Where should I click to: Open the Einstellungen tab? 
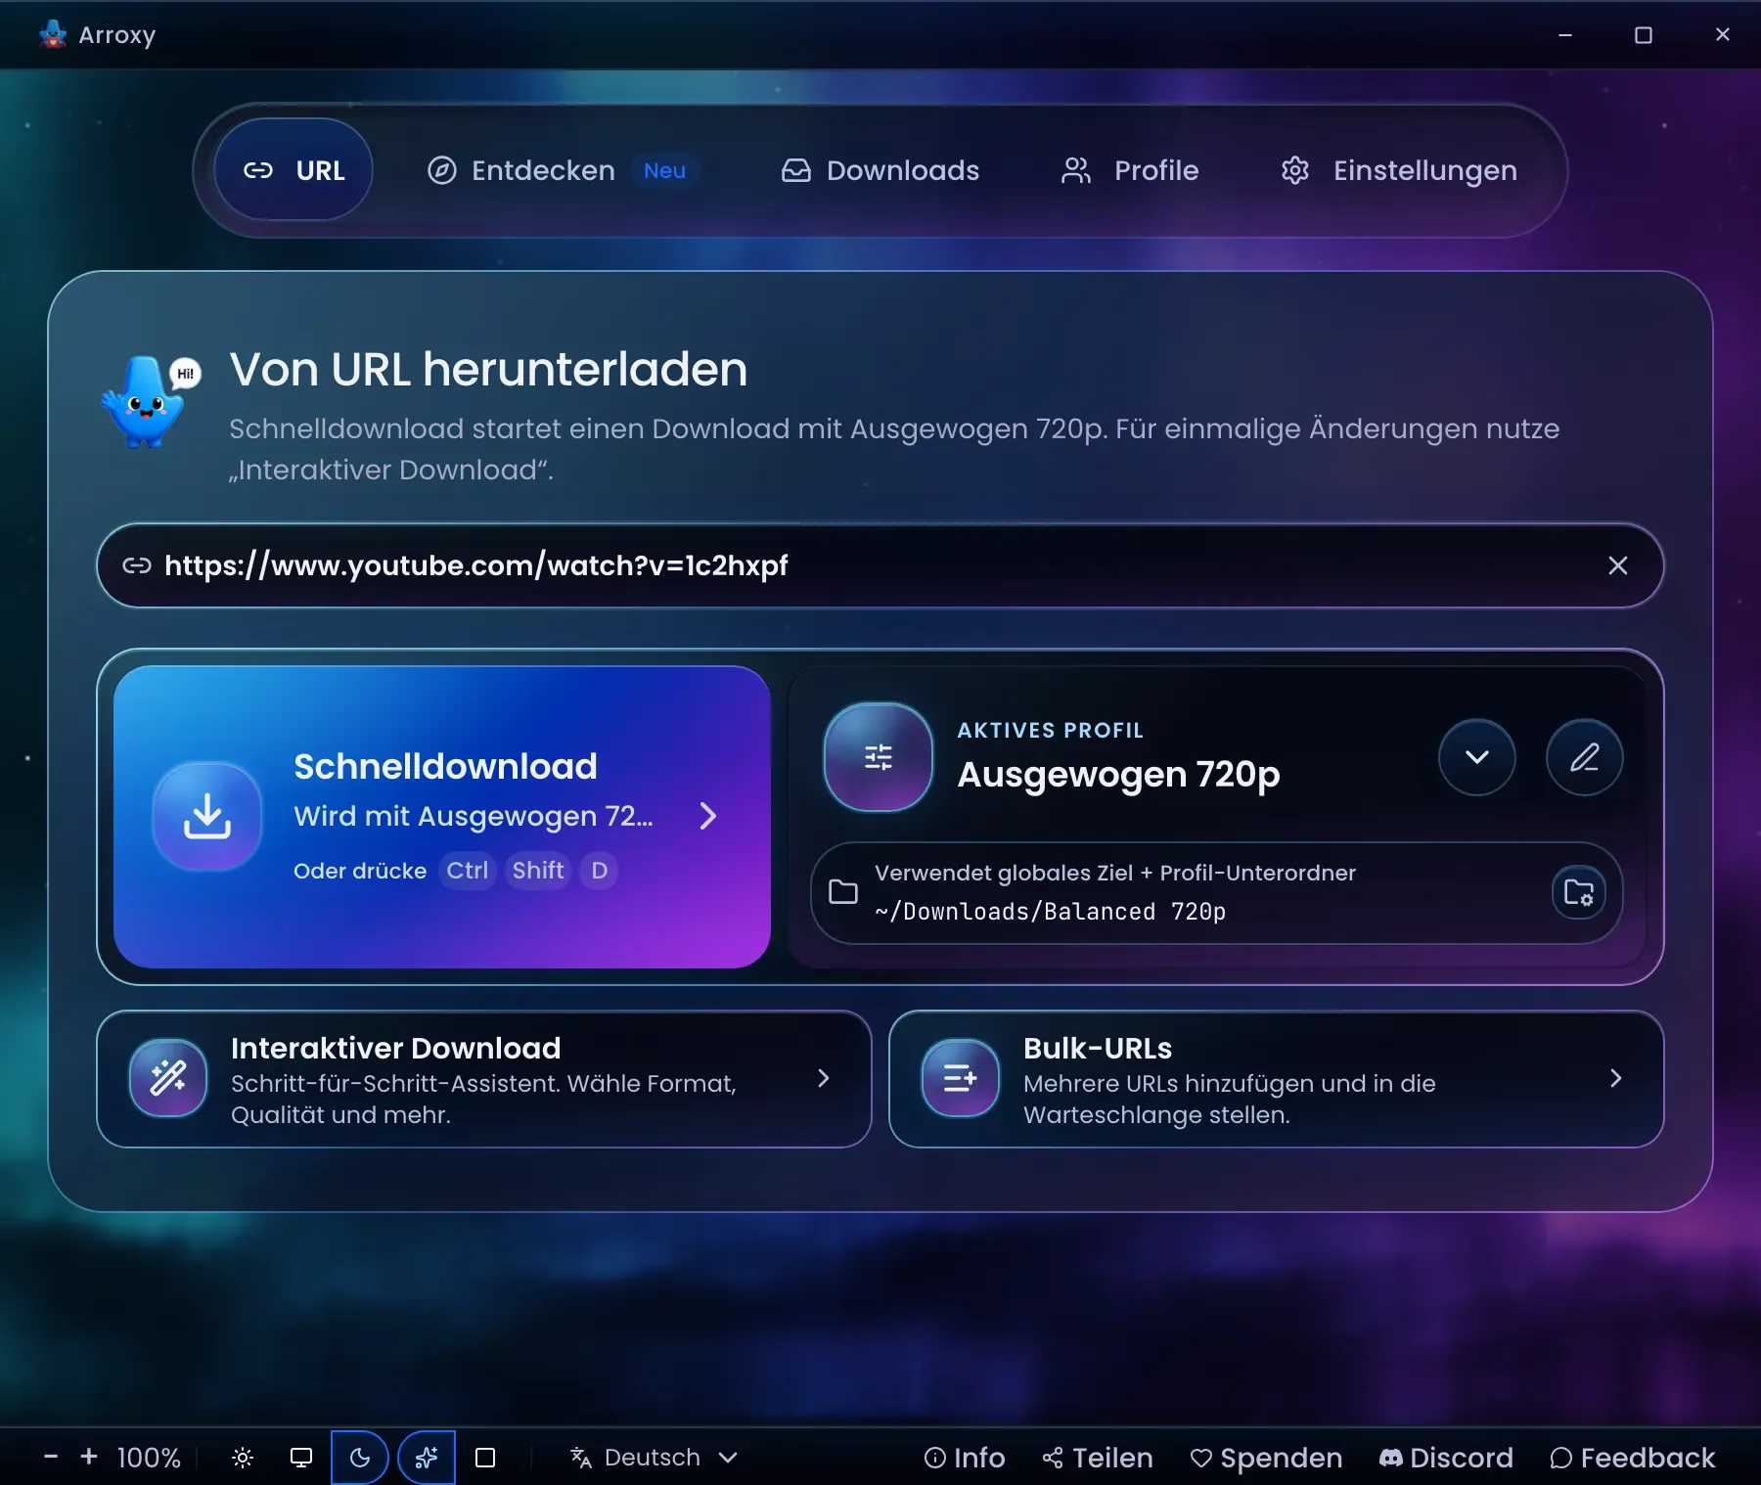click(x=1399, y=170)
